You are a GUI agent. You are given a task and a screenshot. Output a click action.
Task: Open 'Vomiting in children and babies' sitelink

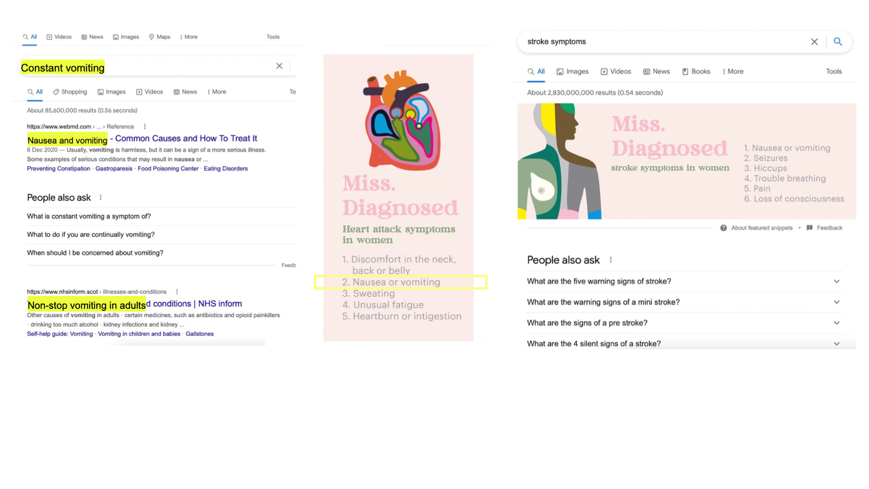[139, 334]
